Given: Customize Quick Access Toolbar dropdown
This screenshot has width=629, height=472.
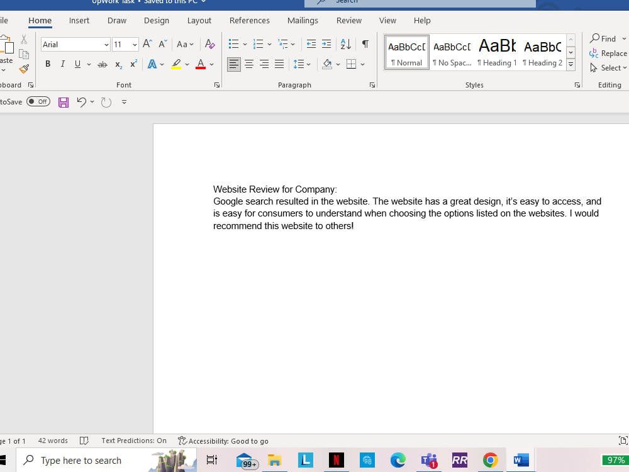Looking at the screenshot, I should pyautogui.click(x=125, y=102).
